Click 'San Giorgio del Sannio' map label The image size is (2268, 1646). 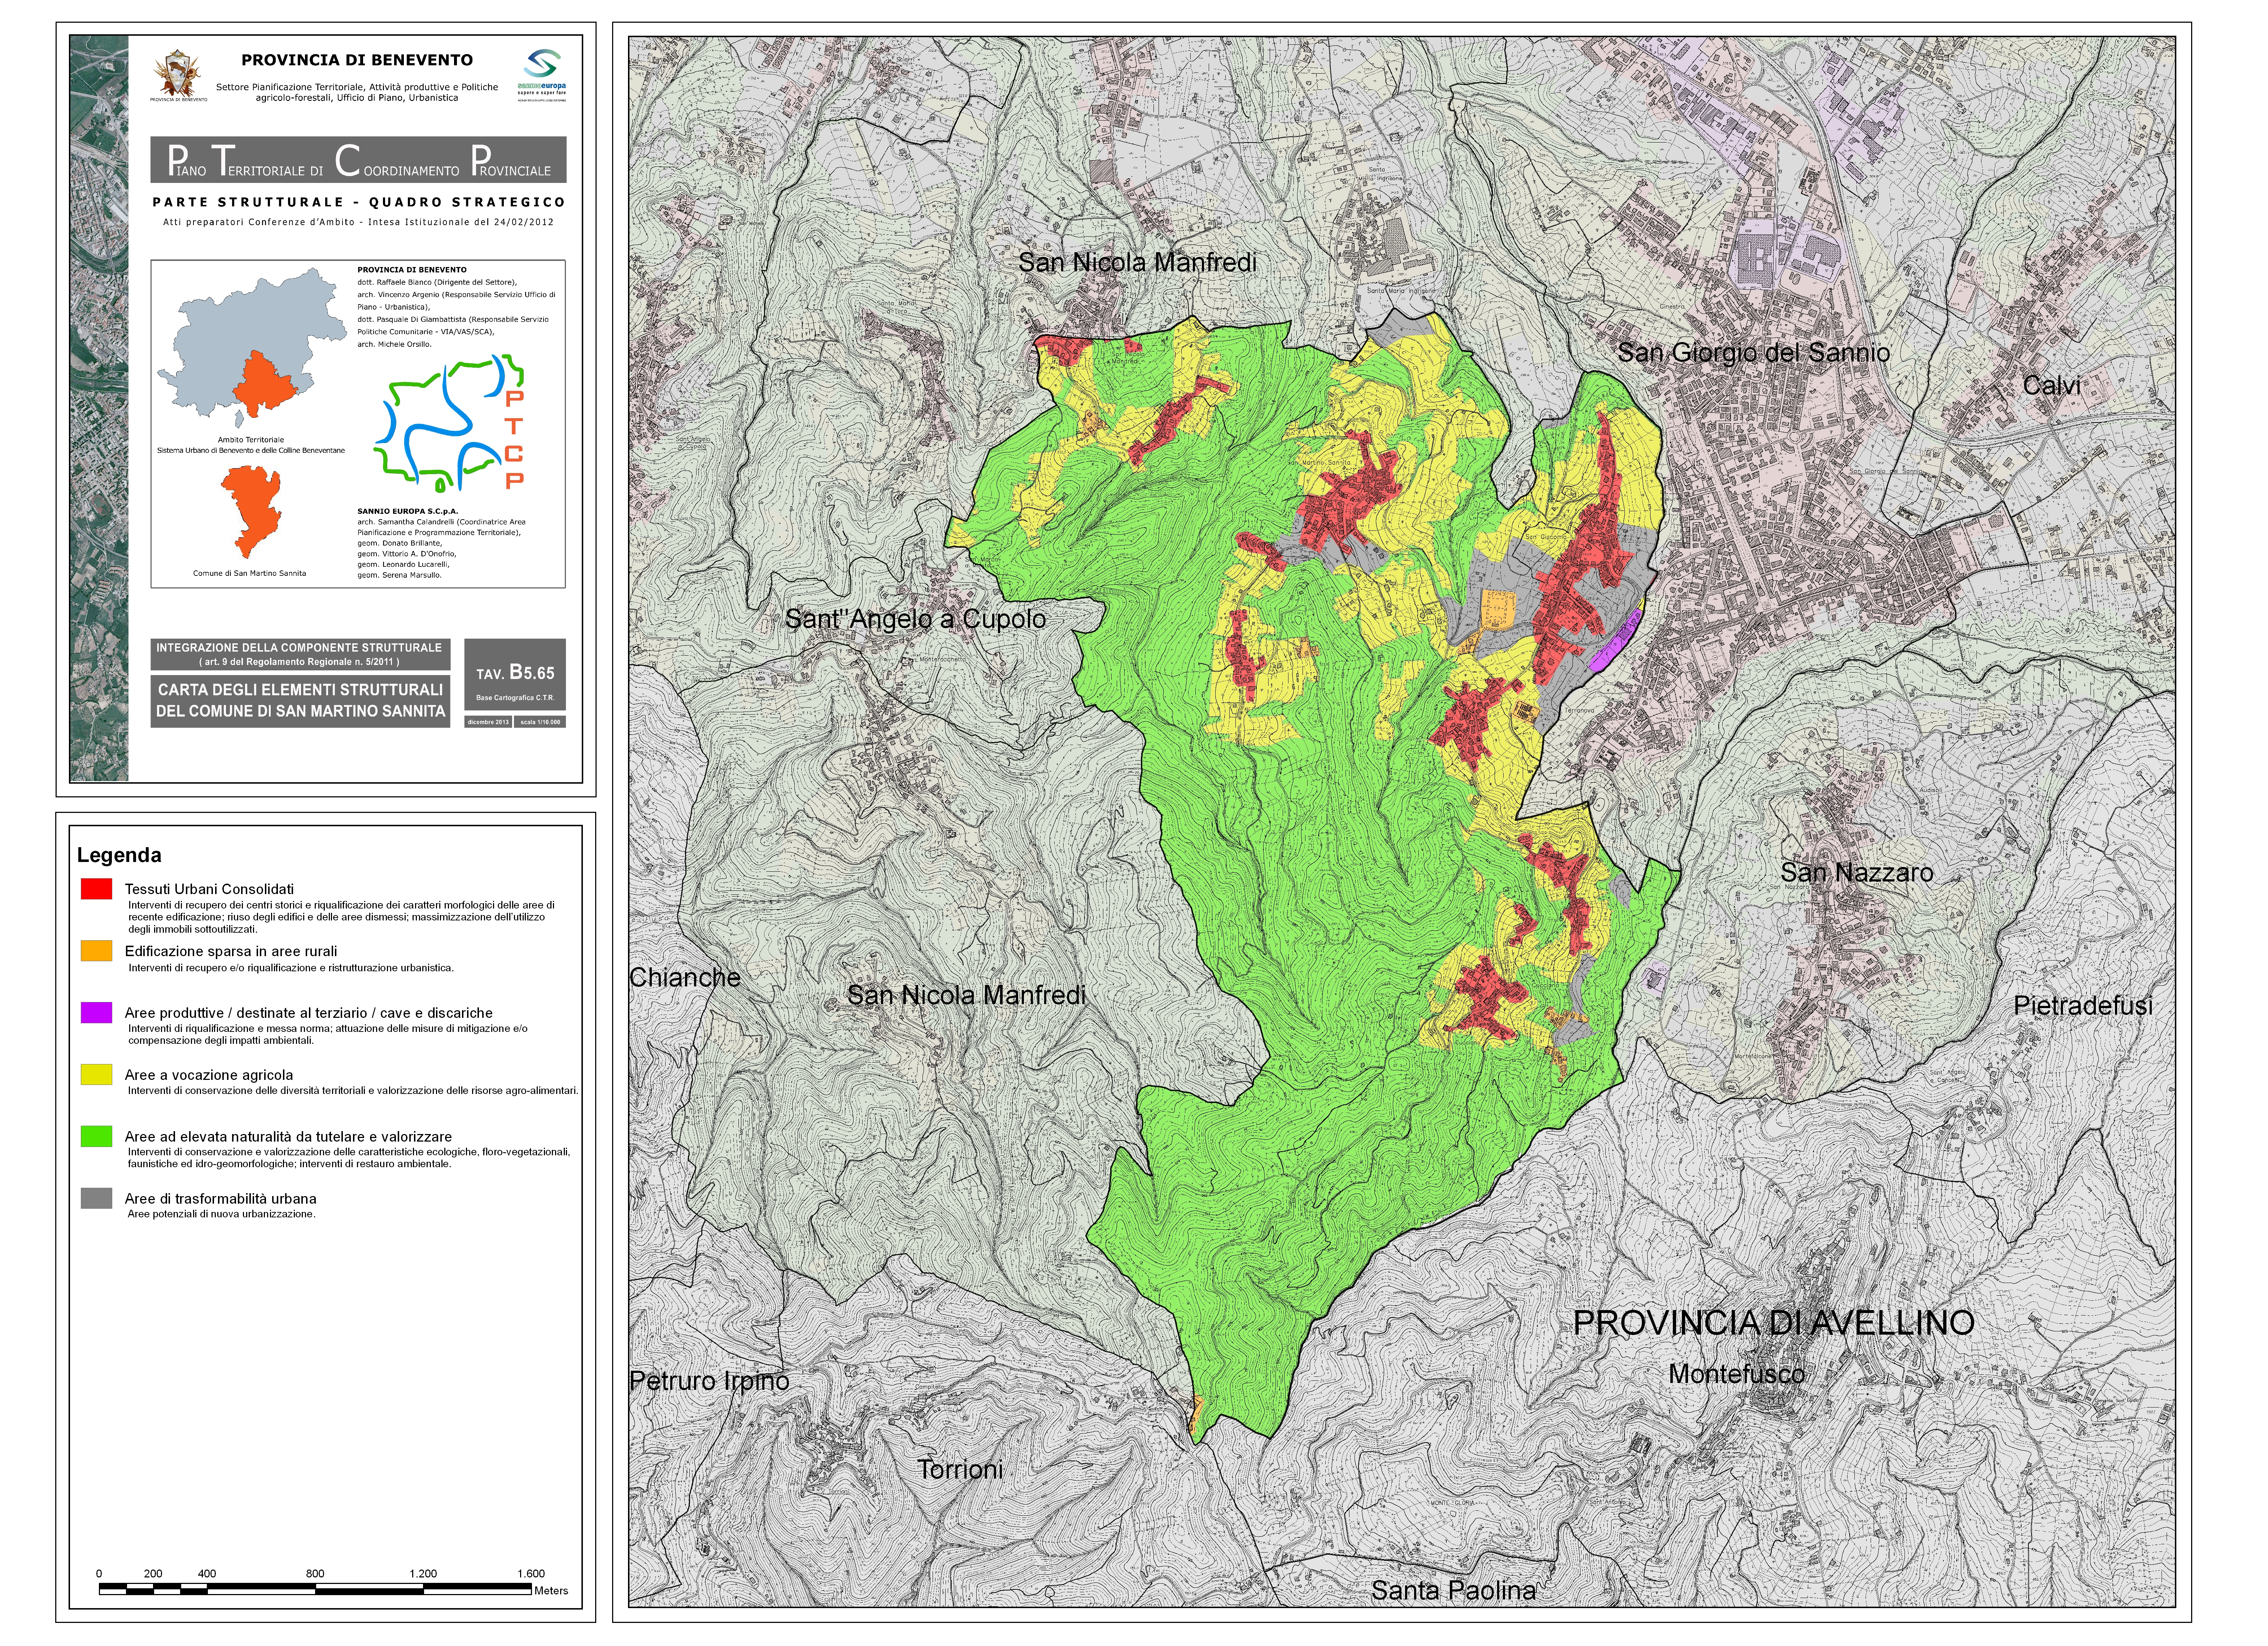[1754, 353]
